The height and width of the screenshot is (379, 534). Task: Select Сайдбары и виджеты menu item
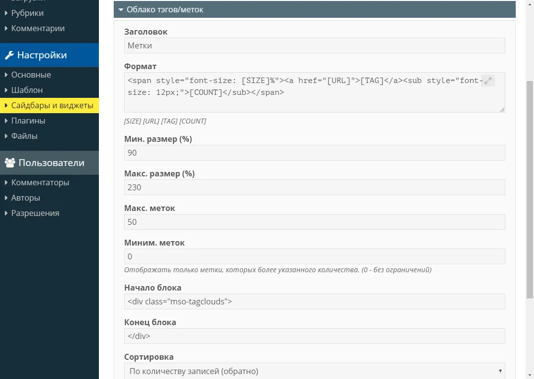point(52,105)
